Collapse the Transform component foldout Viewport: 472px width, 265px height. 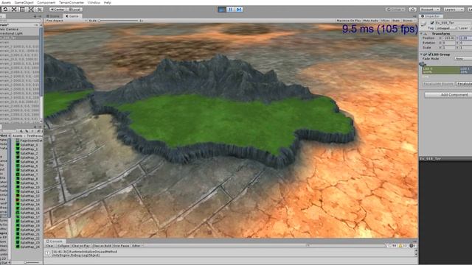[x=421, y=34]
